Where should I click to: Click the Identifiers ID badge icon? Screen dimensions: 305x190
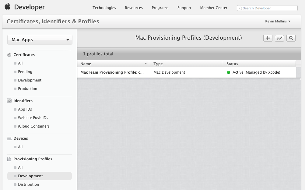click(x=9, y=101)
